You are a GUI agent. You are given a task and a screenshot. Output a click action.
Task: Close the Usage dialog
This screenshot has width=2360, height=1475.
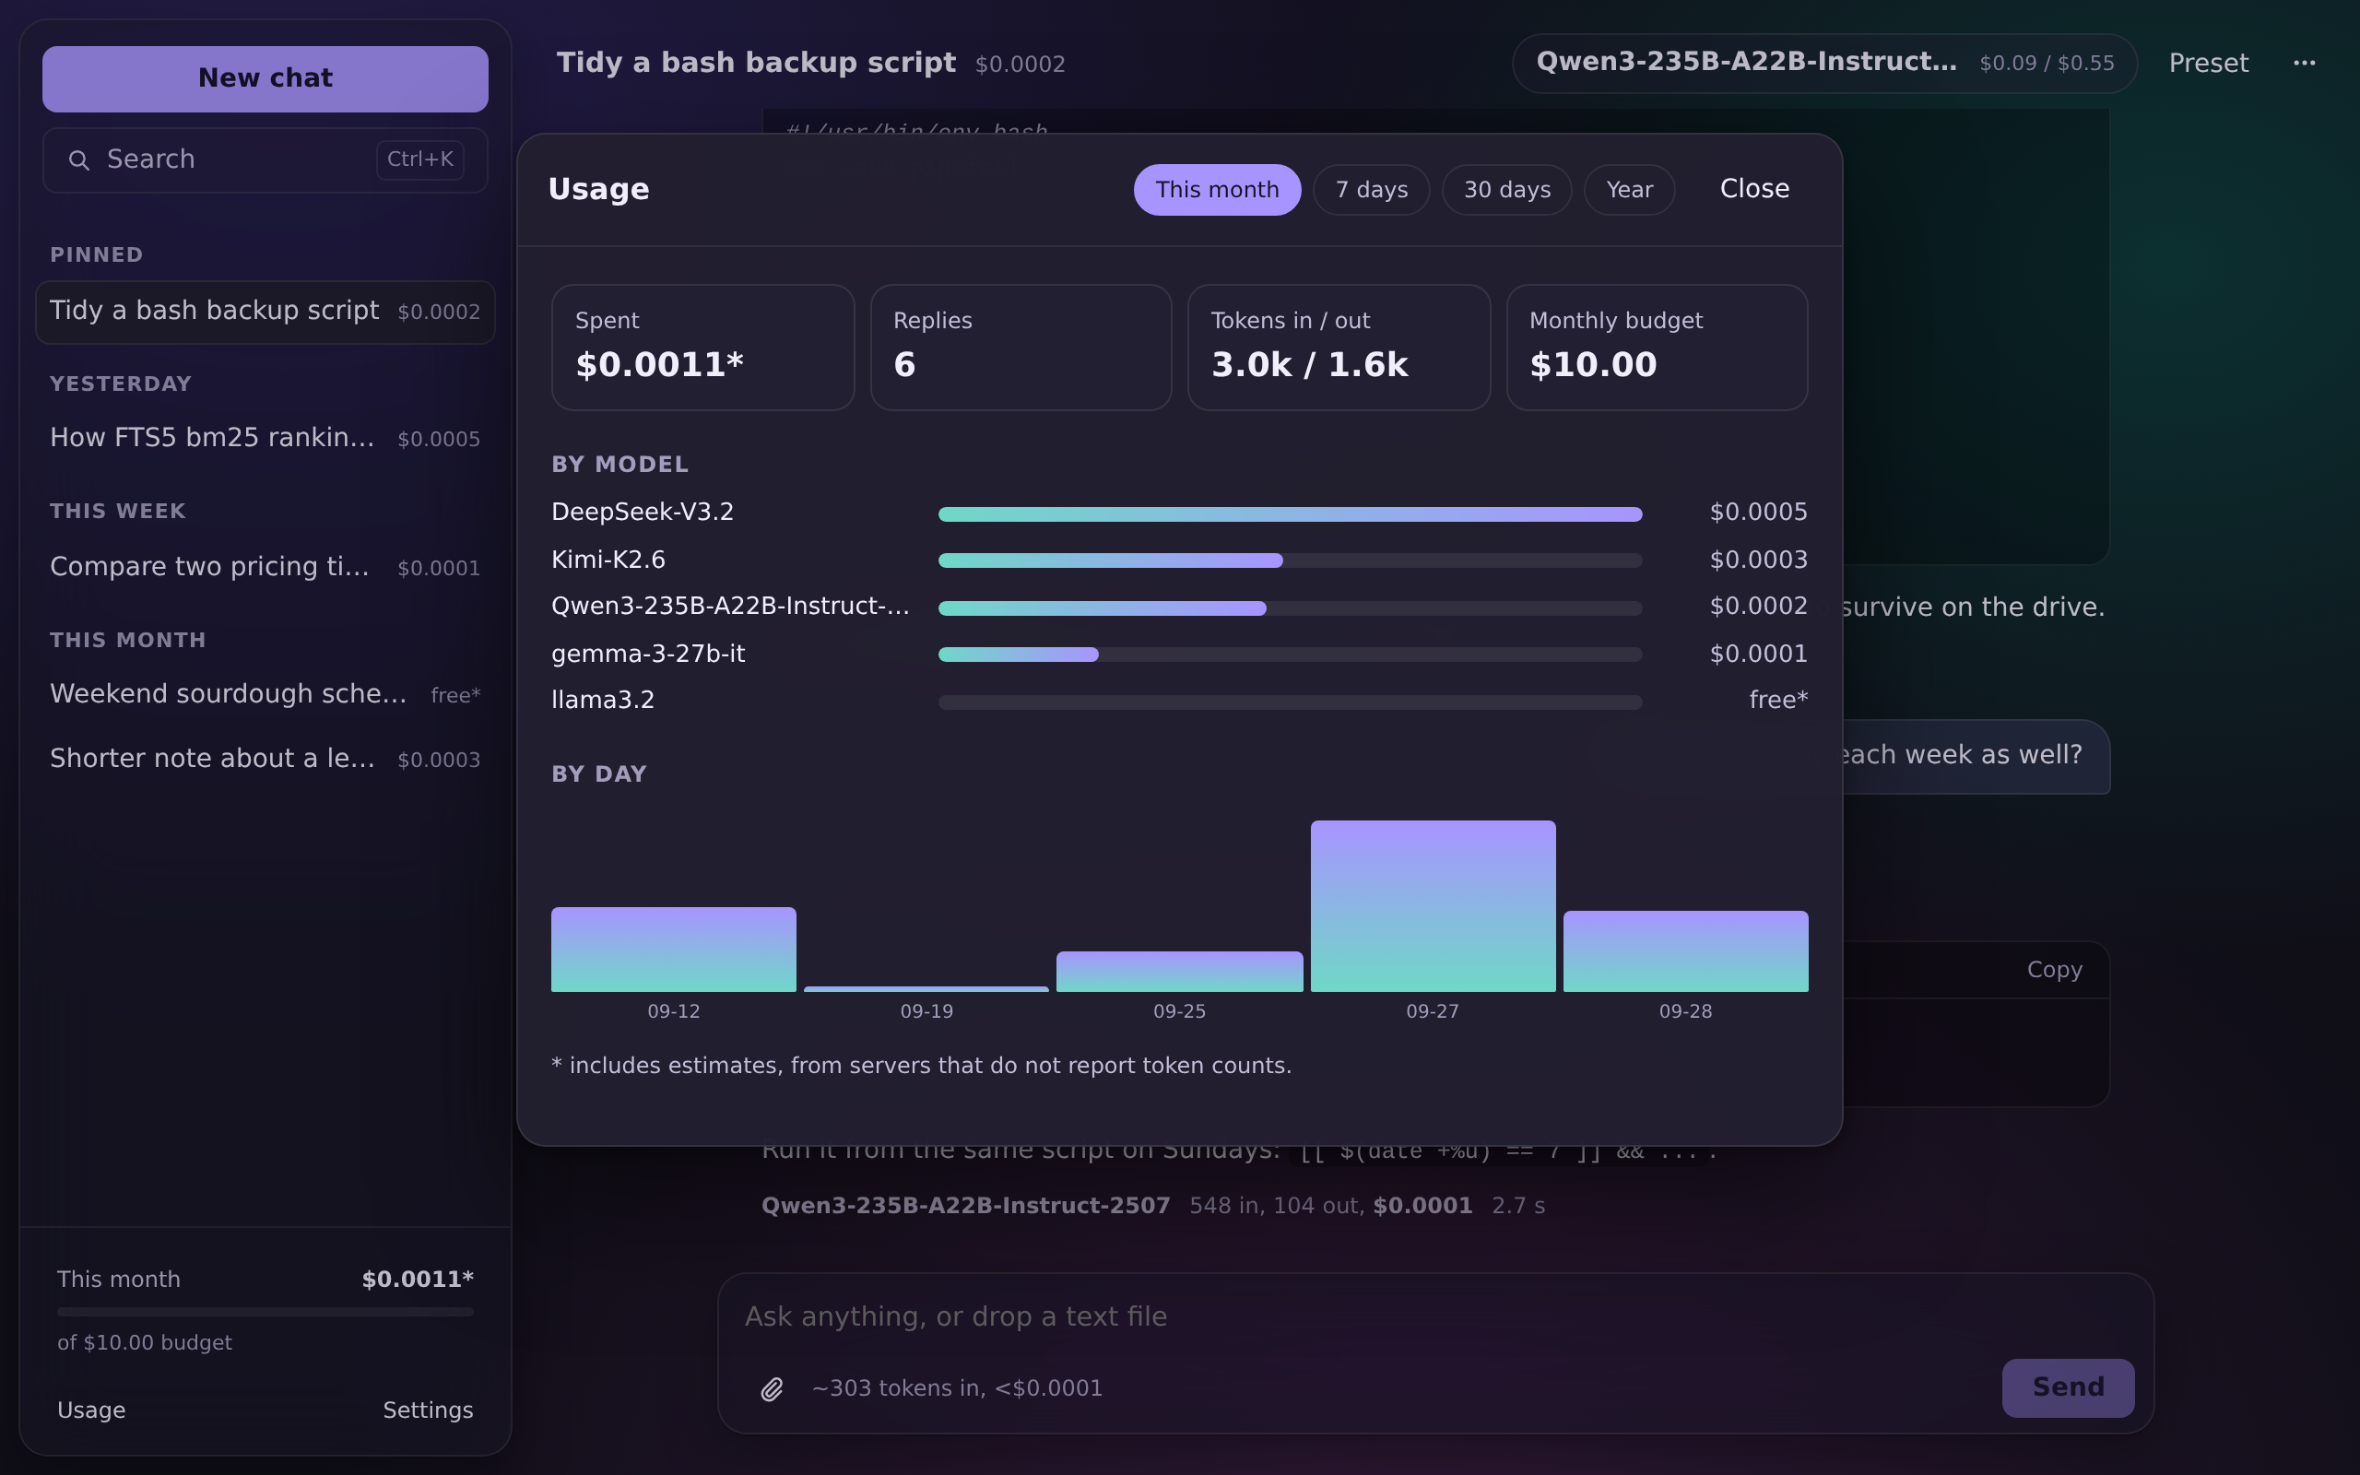tap(1754, 188)
